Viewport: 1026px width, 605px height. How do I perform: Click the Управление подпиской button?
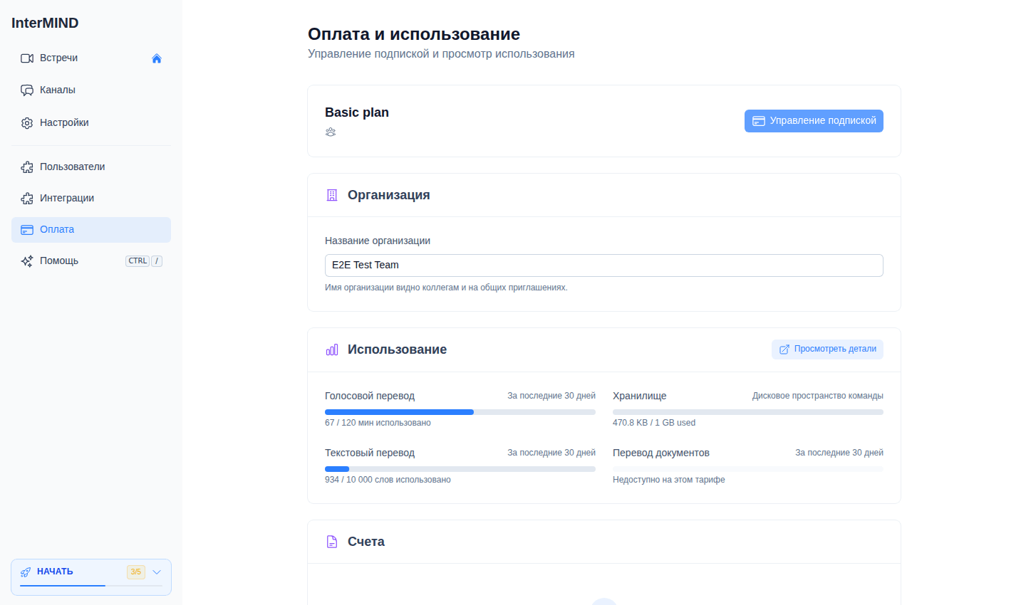tap(814, 121)
